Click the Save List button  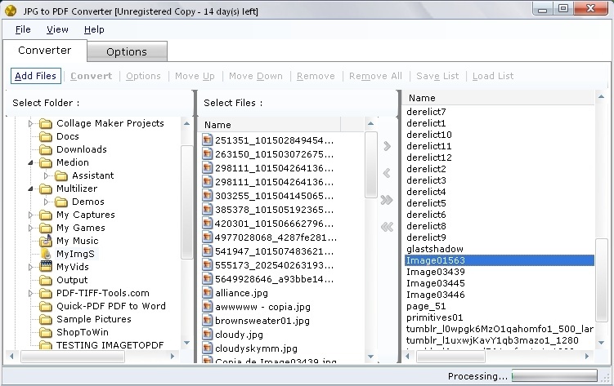tap(437, 76)
